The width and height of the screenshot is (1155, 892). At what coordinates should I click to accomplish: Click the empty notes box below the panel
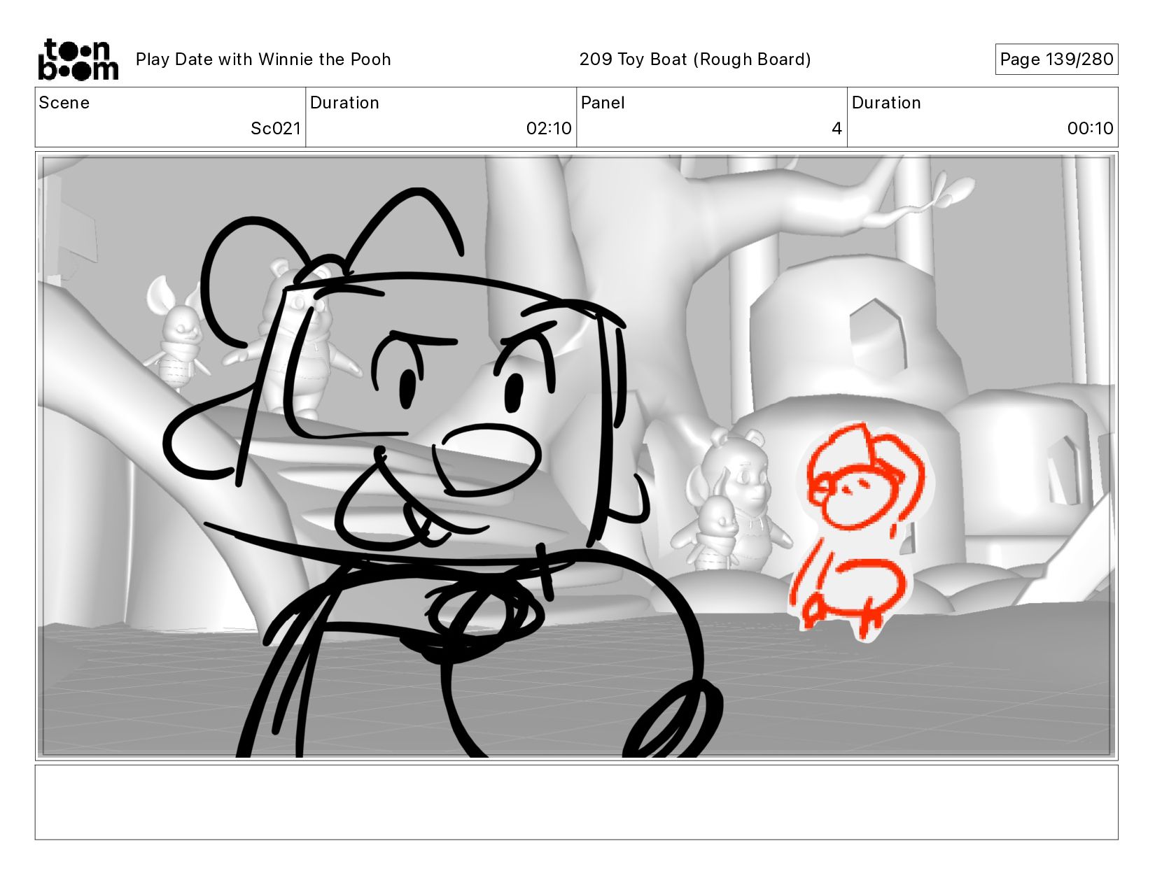click(x=576, y=802)
